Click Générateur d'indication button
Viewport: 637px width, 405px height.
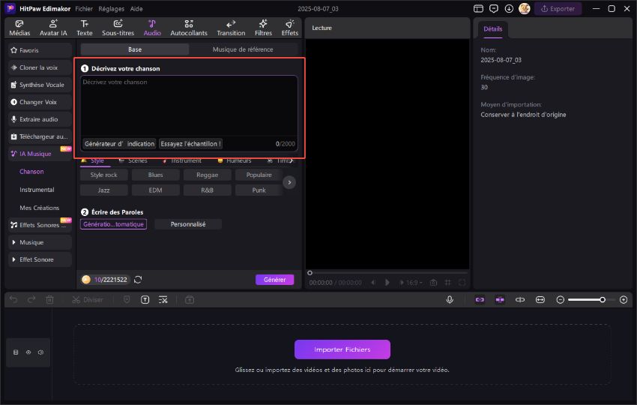pos(119,143)
